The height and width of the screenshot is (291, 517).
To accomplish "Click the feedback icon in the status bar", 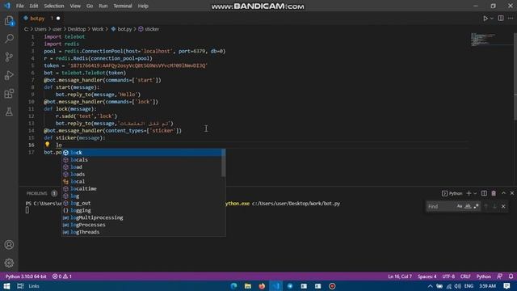I will click(500, 276).
